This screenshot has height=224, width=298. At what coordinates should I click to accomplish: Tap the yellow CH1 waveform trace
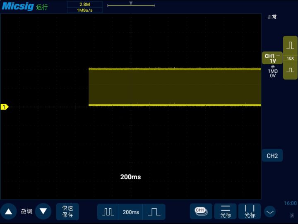click(x=175, y=87)
